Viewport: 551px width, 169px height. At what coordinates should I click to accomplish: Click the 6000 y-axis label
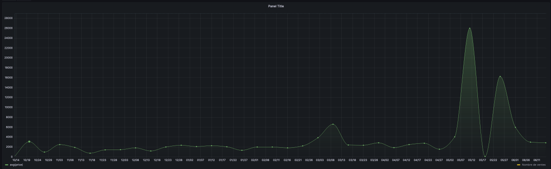point(9,127)
